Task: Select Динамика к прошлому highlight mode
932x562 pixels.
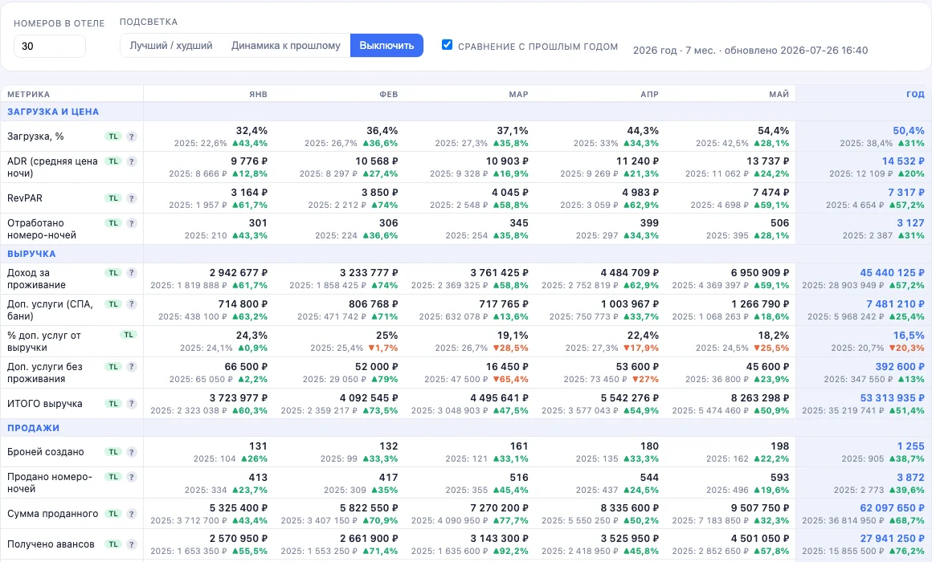Action: point(286,46)
